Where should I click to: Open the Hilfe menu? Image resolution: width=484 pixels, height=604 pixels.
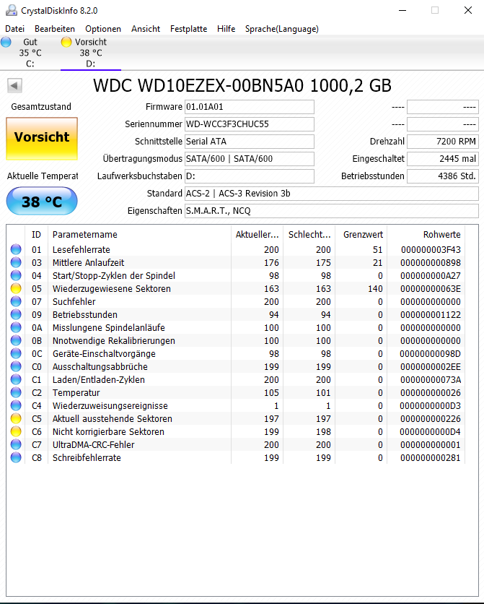coord(226,29)
